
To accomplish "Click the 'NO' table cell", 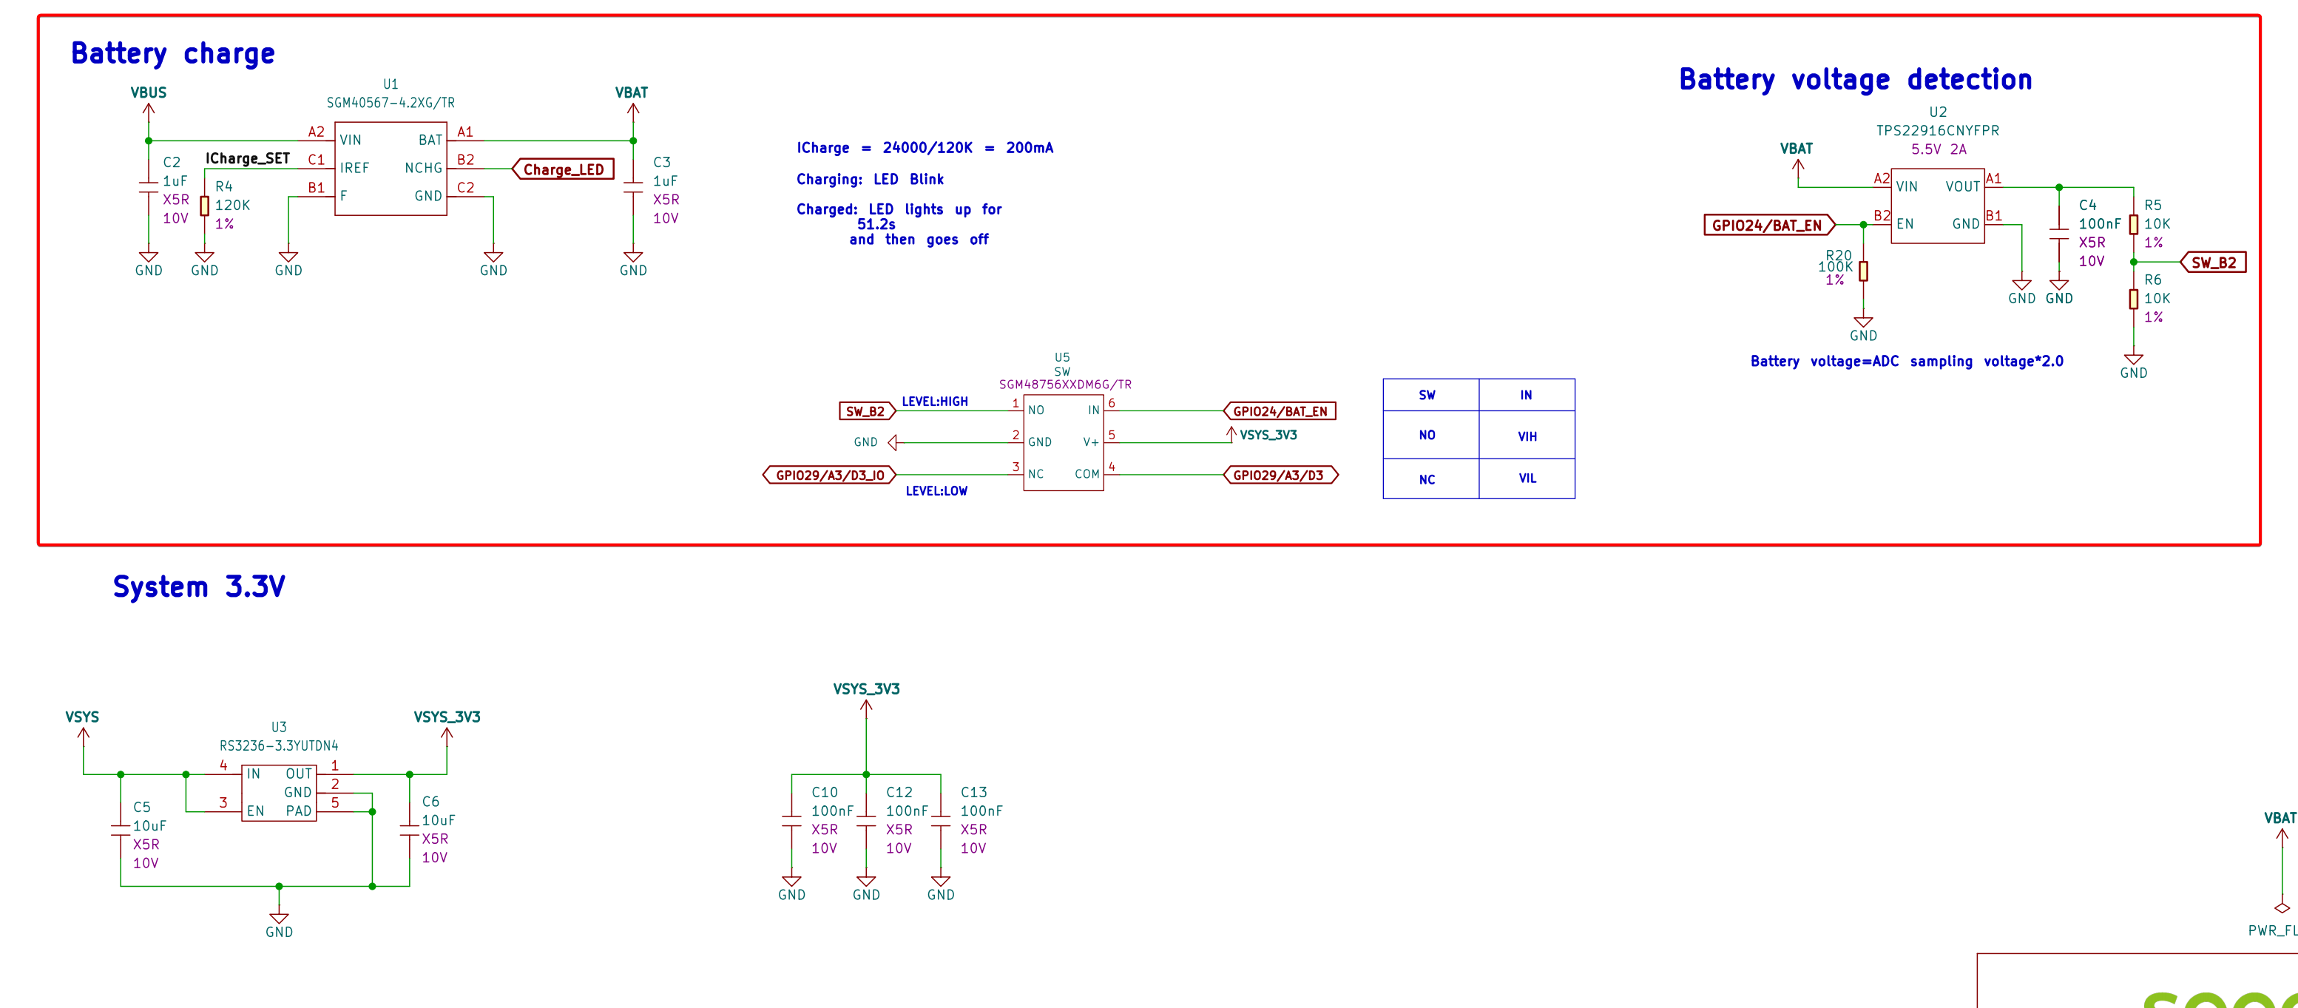I will [1431, 436].
